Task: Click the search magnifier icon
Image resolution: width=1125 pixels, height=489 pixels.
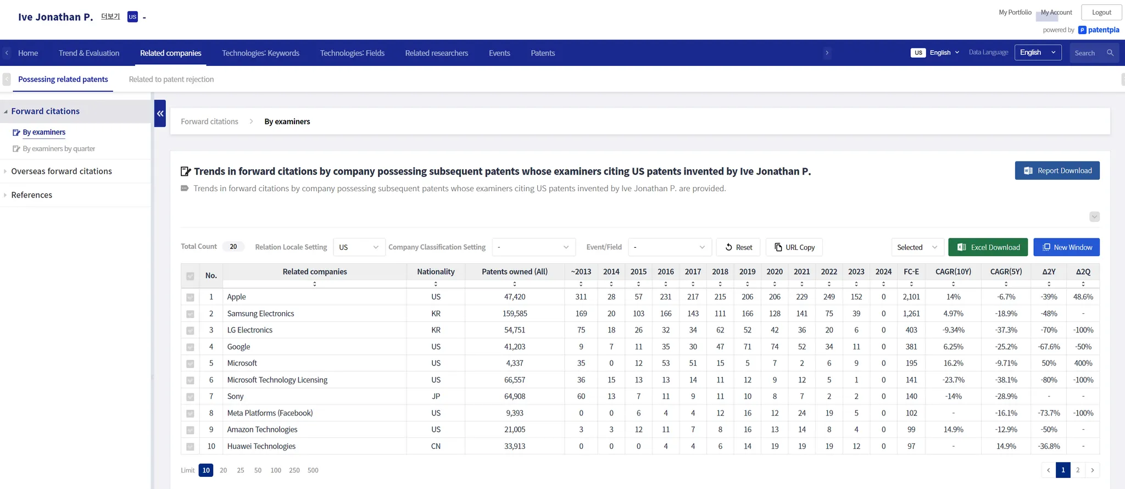Action: tap(1110, 53)
